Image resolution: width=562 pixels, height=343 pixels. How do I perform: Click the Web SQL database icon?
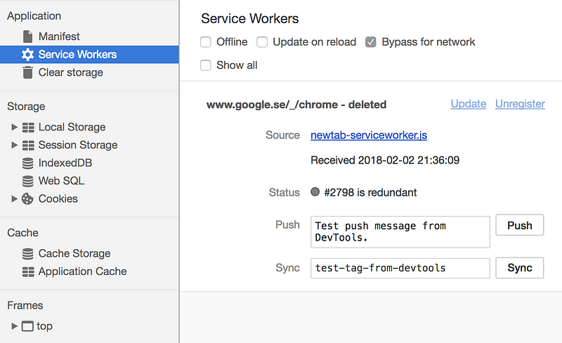pyautogui.click(x=27, y=181)
